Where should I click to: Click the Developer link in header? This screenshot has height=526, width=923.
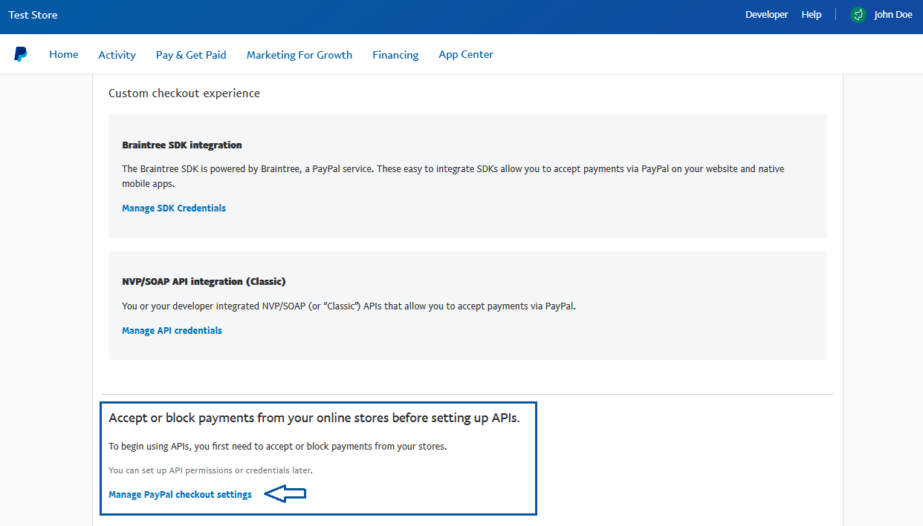pyautogui.click(x=766, y=15)
